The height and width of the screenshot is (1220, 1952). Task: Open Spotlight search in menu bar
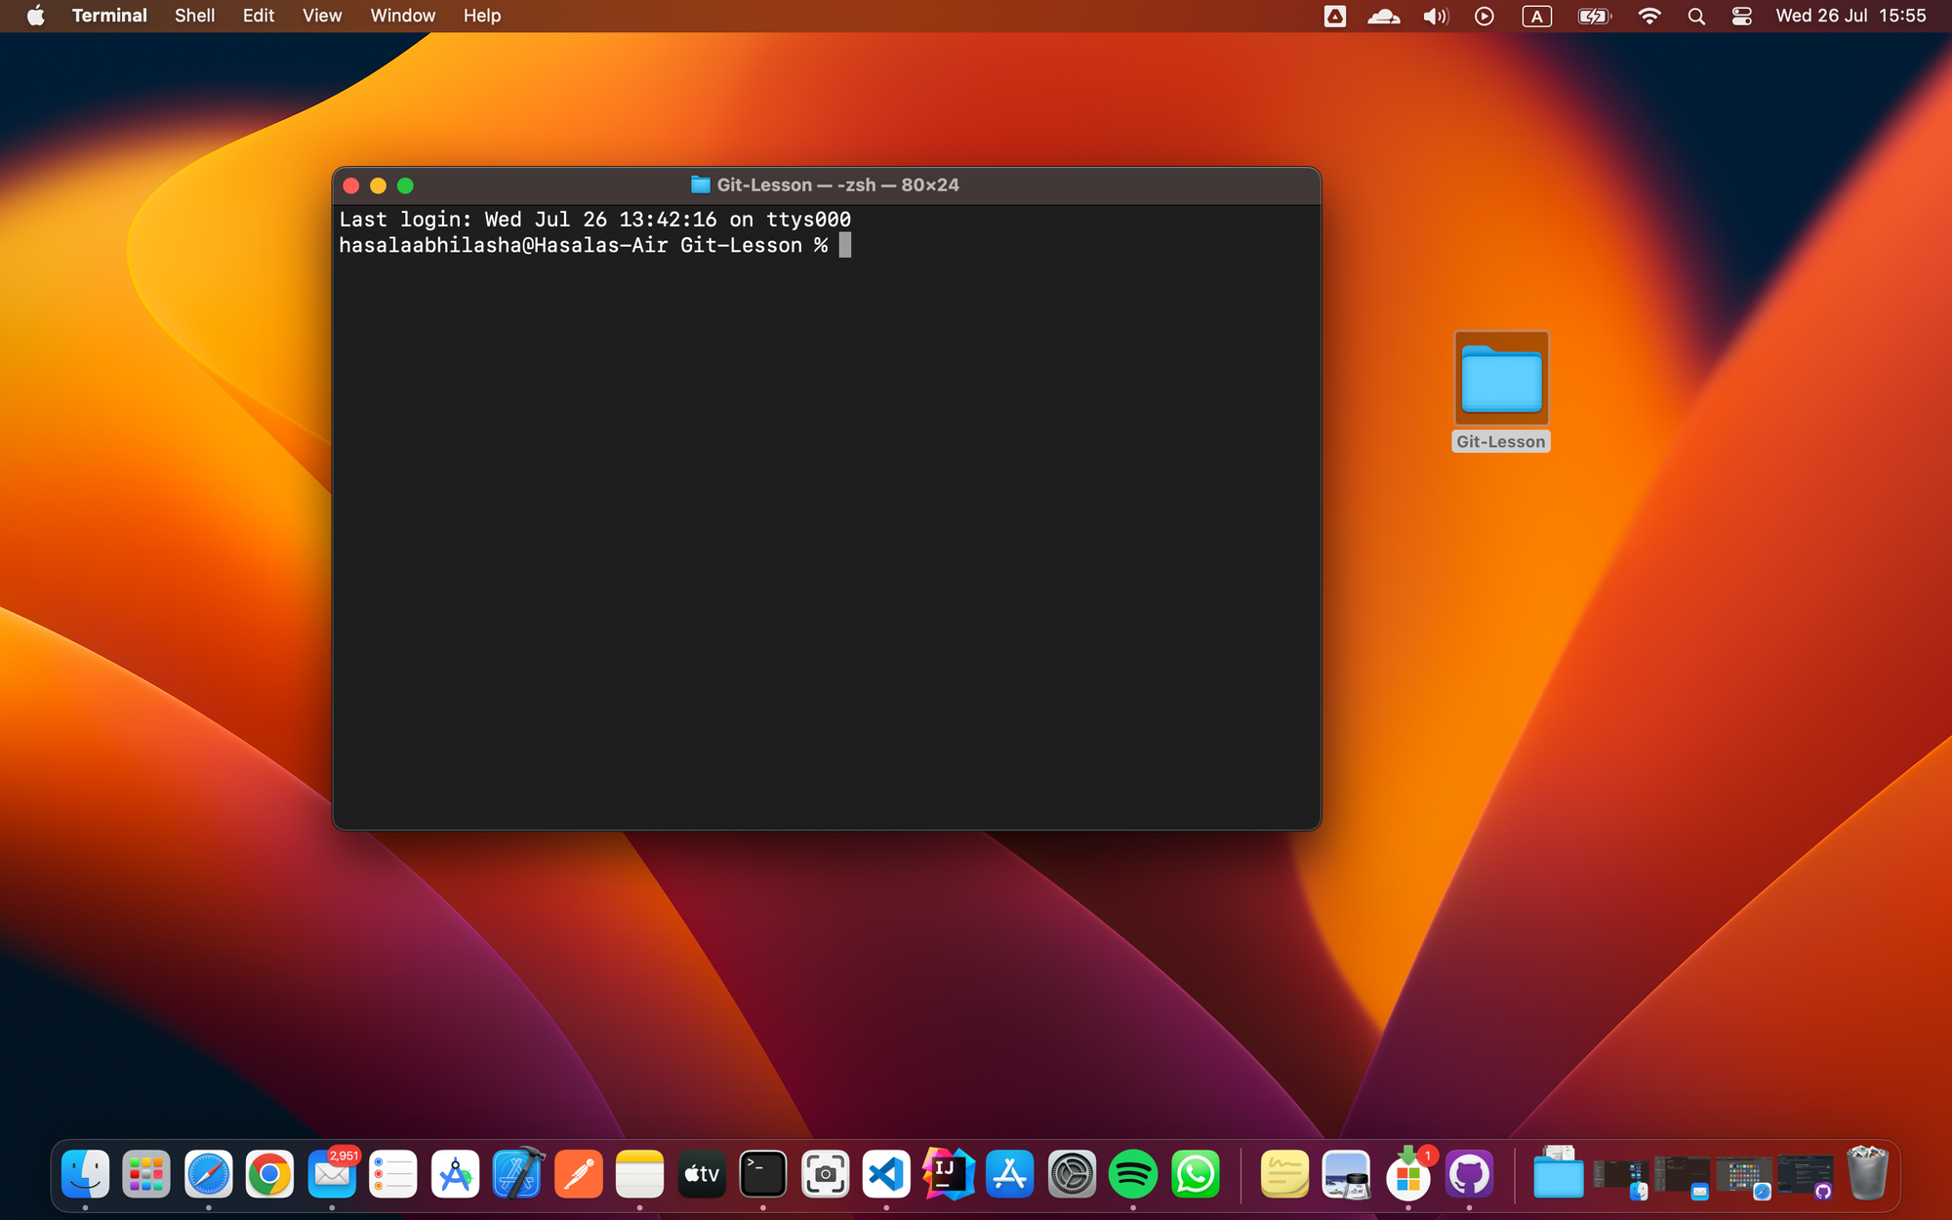tap(1696, 16)
